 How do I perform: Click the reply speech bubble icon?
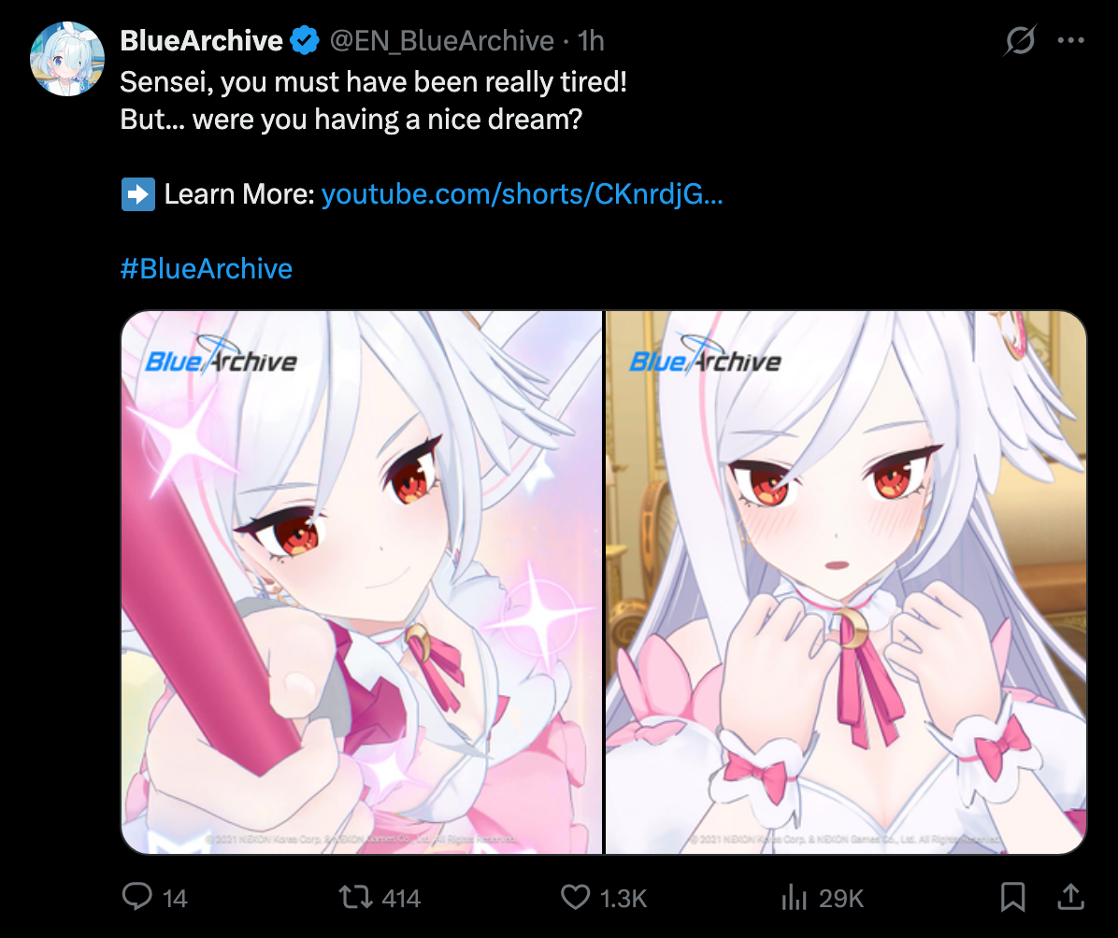136,897
